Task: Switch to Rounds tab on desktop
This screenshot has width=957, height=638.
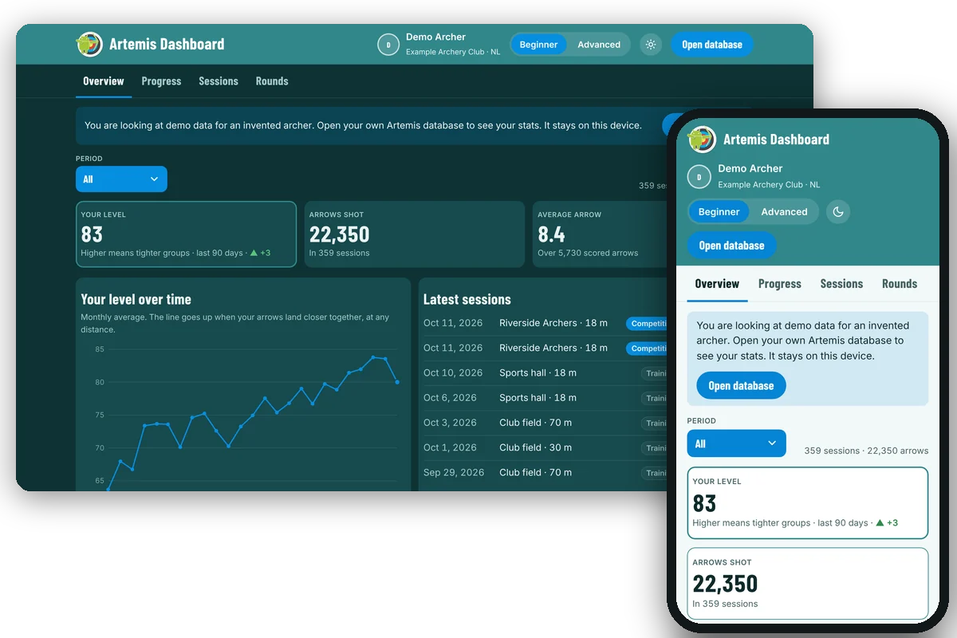Action: (x=272, y=81)
